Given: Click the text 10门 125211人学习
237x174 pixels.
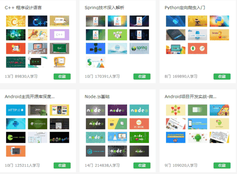Looking at the screenshot, I should tap(22, 165).
